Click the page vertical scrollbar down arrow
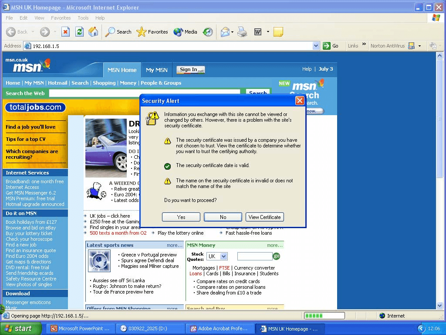 pos(440,306)
